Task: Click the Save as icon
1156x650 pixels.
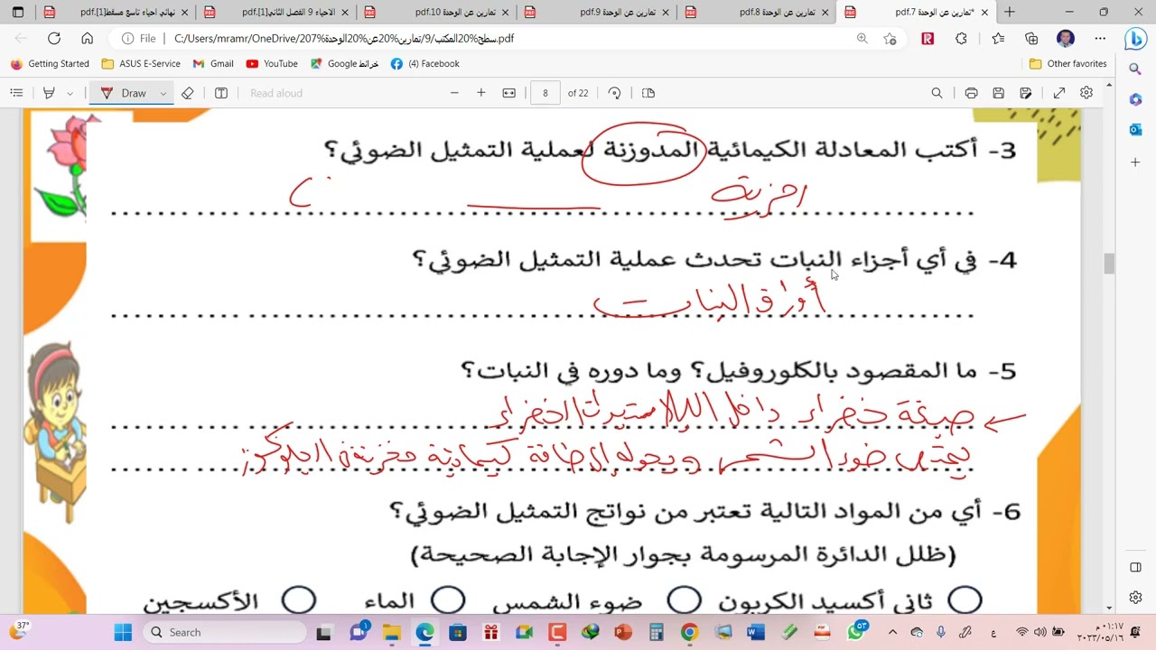Action: (1026, 93)
